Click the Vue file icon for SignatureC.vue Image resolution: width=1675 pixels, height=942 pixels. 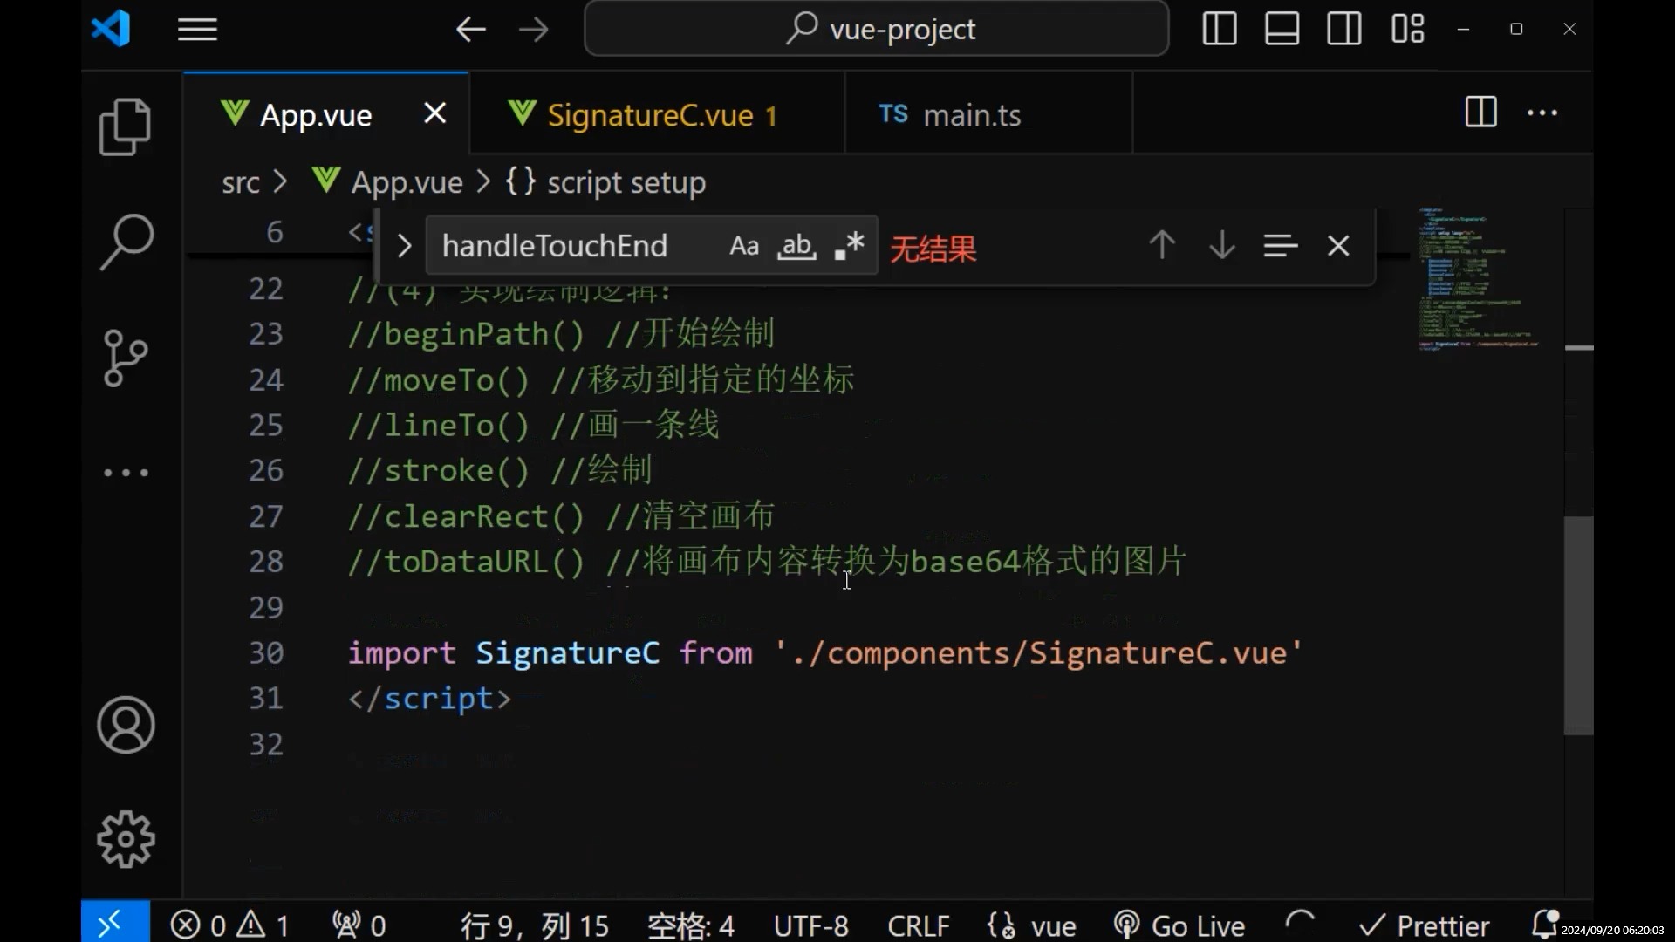click(x=523, y=115)
